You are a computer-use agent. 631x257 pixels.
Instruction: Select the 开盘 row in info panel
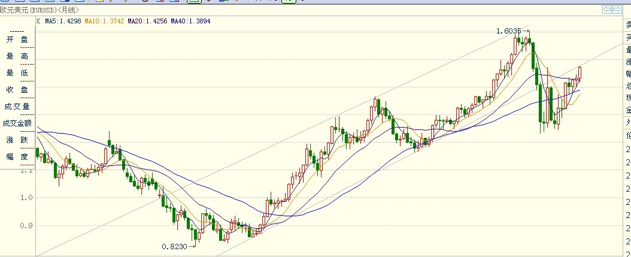pyautogui.click(x=17, y=40)
